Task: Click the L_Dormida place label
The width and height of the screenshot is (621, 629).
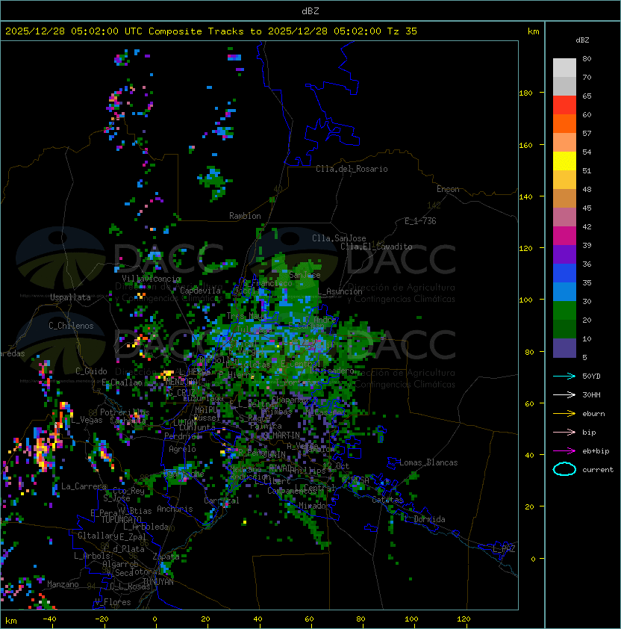Action: pos(425,519)
